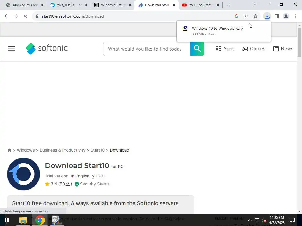Click the network tray icon

click(x=257, y=220)
